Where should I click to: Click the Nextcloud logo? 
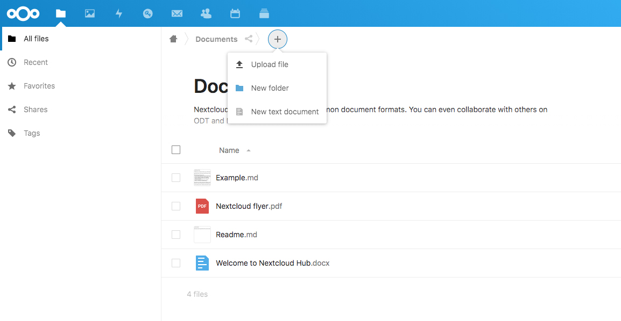click(x=23, y=14)
